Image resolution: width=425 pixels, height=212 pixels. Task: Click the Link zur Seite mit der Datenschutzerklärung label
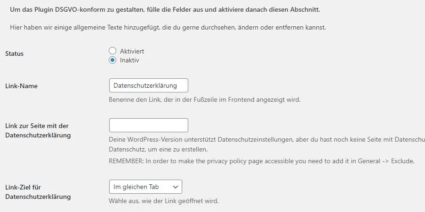[x=38, y=130]
